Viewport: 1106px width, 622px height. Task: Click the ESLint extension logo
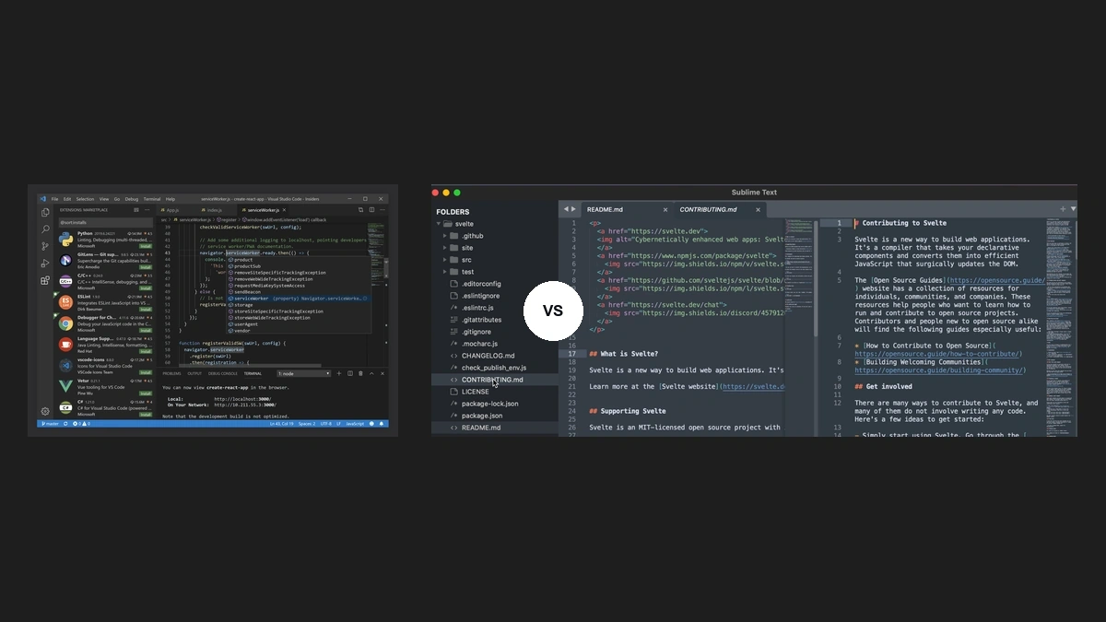click(65, 302)
